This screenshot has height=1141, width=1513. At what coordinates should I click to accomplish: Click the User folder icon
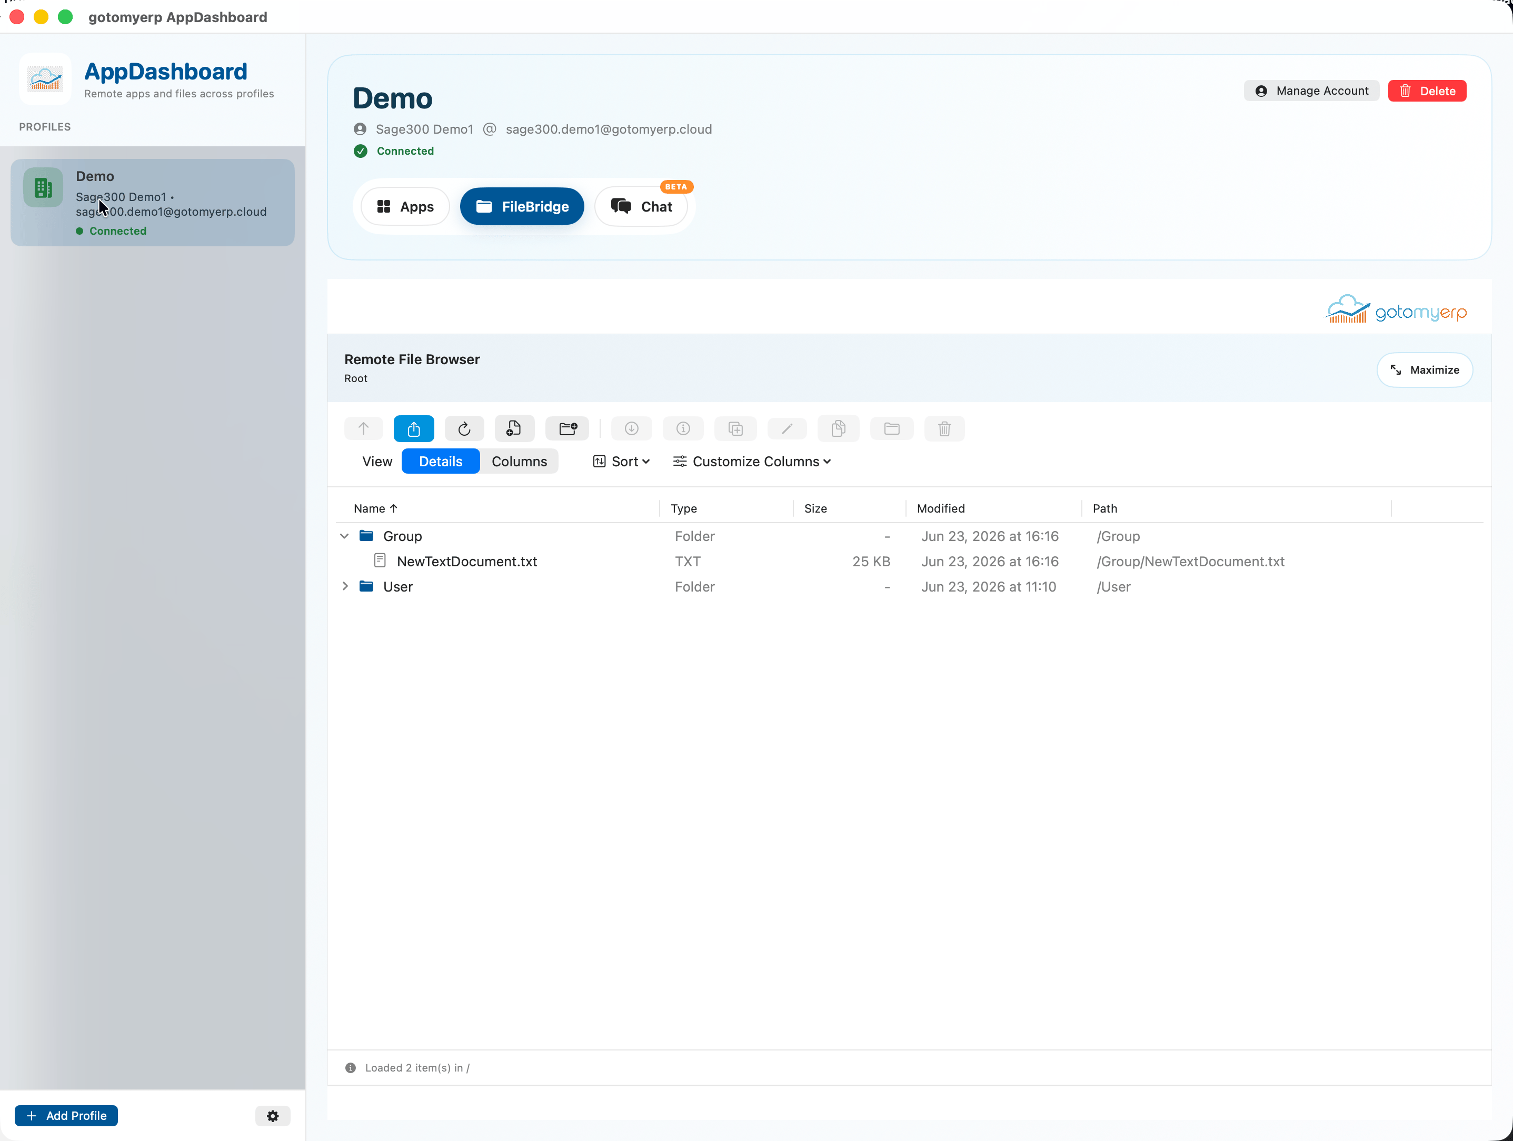(366, 586)
